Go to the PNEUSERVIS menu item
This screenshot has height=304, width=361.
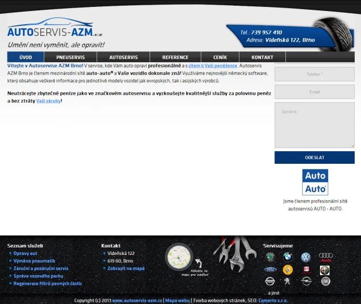click(x=70, y=57)
